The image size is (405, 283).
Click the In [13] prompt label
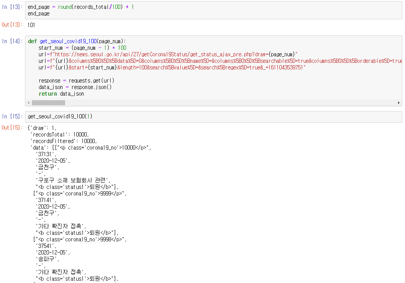tap(12, 7)
